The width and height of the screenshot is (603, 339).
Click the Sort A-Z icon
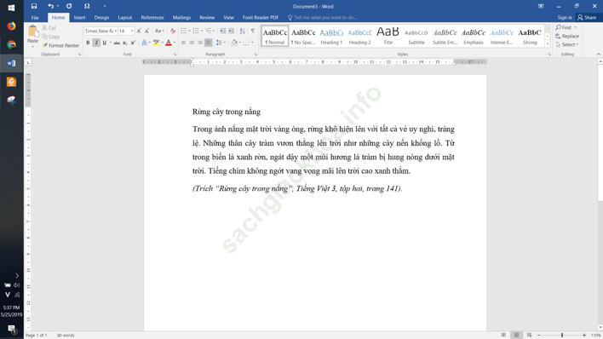(242, 31)
